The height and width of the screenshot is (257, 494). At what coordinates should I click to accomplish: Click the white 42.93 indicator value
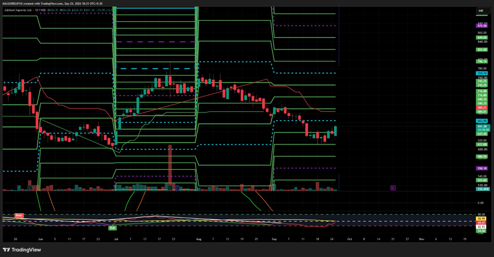481,227
